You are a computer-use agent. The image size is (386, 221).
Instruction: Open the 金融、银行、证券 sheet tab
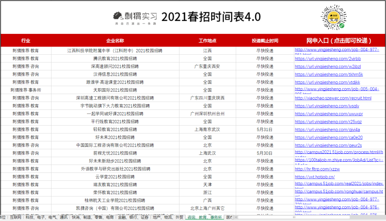pos(133,217)
